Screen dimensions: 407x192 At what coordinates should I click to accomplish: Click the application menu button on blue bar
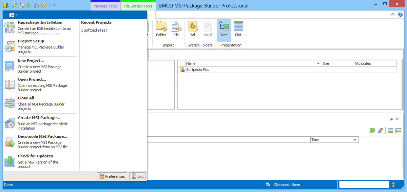tap(14, 15)
